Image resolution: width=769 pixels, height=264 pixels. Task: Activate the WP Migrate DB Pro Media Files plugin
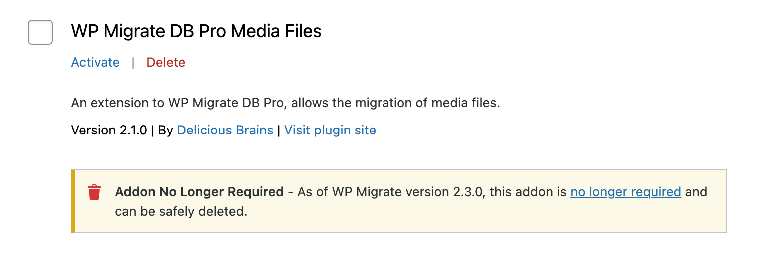[95, 62]
